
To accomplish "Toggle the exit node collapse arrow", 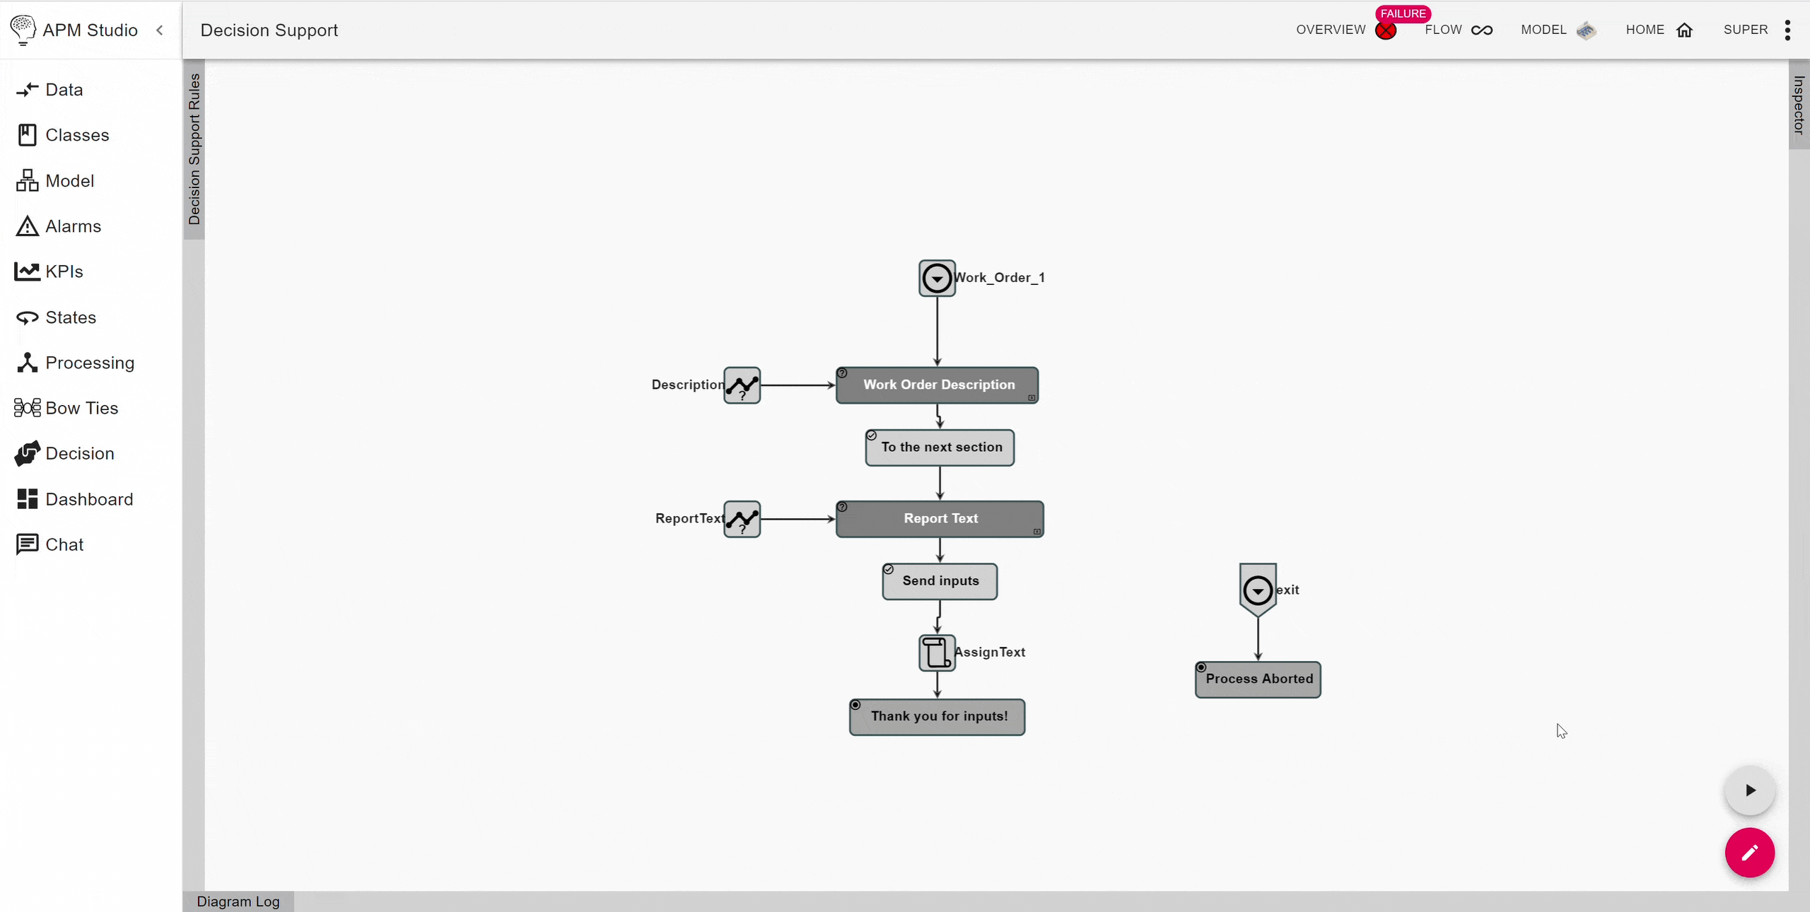I will click(1259, 591).
